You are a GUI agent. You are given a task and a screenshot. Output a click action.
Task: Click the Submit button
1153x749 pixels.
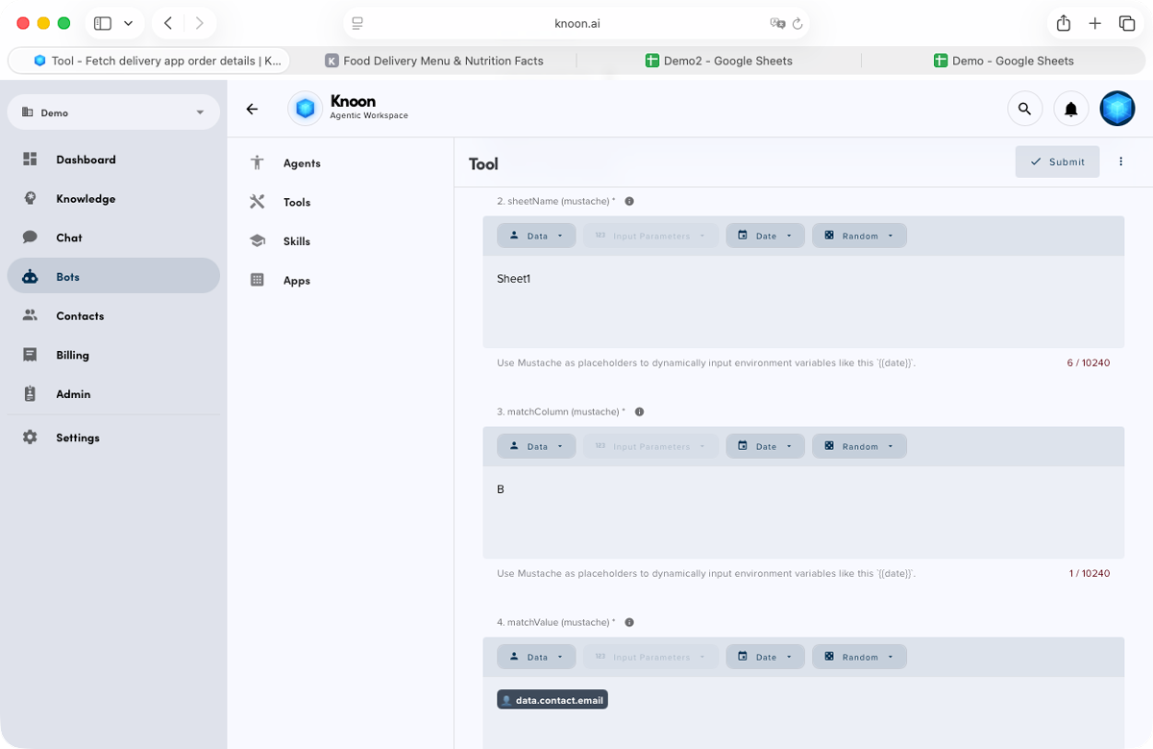coord(1057,162)
